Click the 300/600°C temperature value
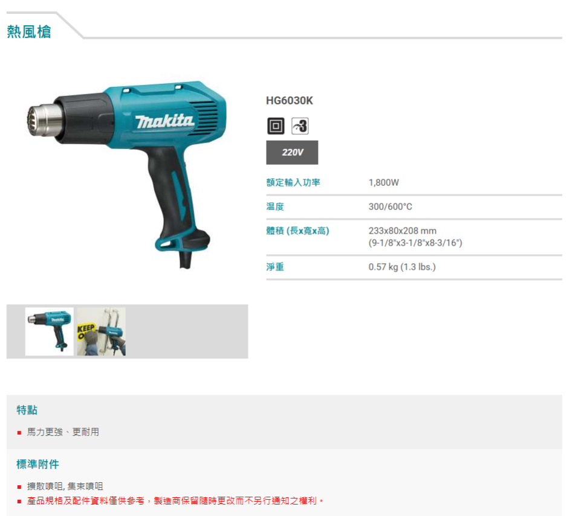The height and width of the screenshot is (516, 570). (x=390, y=206)
